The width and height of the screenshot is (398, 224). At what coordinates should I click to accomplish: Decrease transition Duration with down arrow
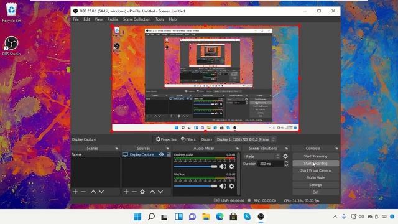(286, 166)
